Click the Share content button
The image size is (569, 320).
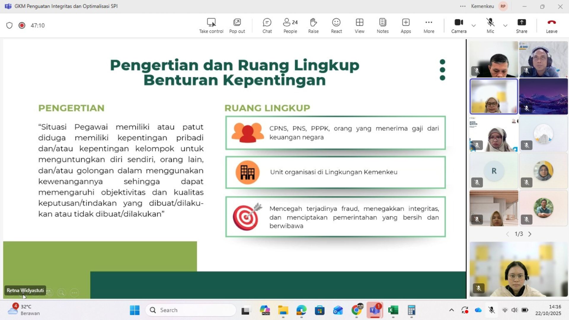point(521,25)
